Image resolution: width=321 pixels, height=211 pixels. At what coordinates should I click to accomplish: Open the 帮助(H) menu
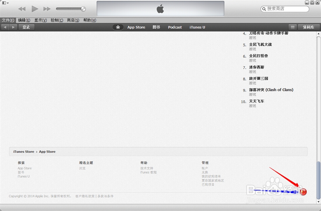point(90,20)
